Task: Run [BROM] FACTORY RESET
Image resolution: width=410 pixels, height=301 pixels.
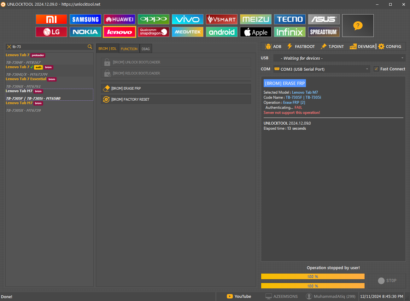Action: 176,99
